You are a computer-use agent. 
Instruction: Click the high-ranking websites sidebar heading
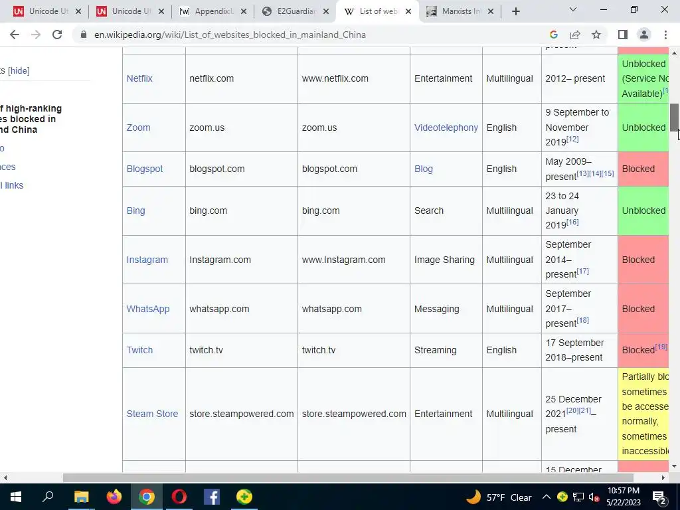tap(30, 119)
